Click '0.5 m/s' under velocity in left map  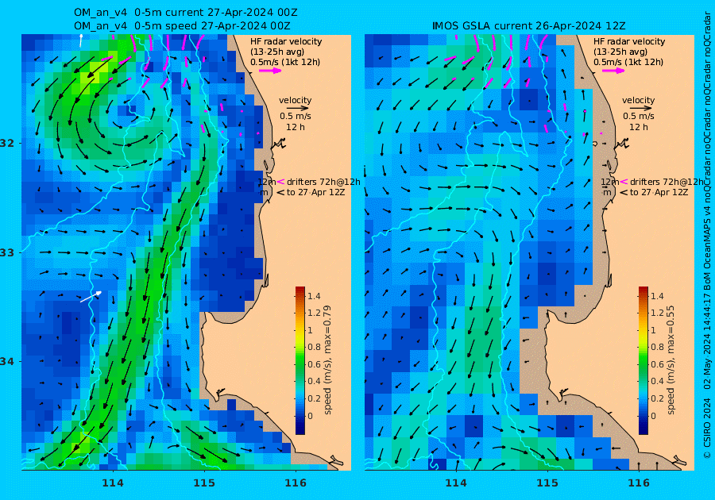click(296, 116)
